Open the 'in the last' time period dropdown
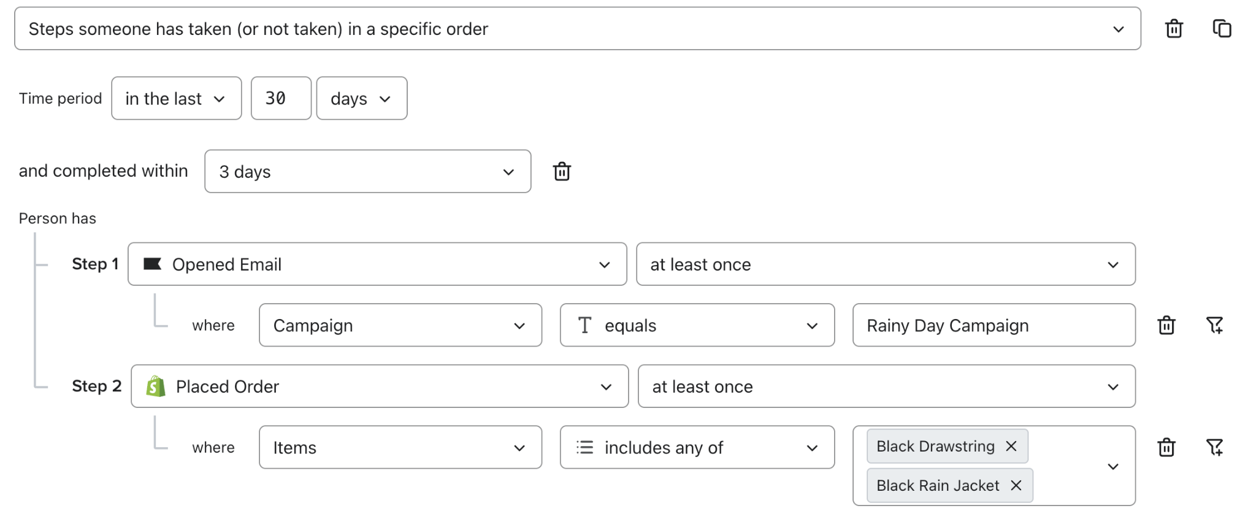The height and width of the screenshot is (519, 1256). (176, 99)
